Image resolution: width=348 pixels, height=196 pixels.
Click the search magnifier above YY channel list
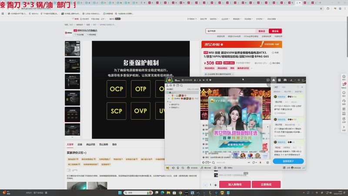click(181, 85)
